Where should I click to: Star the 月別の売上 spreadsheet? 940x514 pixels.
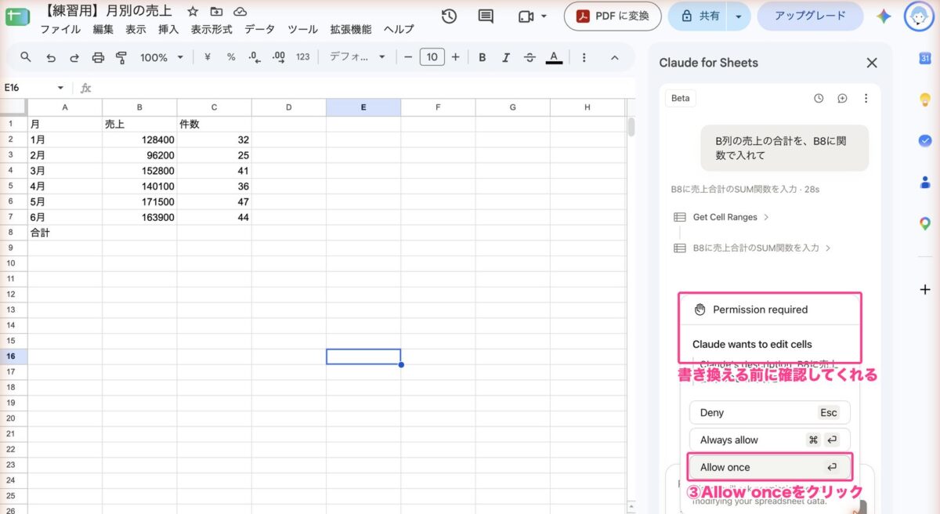point(192,12)
